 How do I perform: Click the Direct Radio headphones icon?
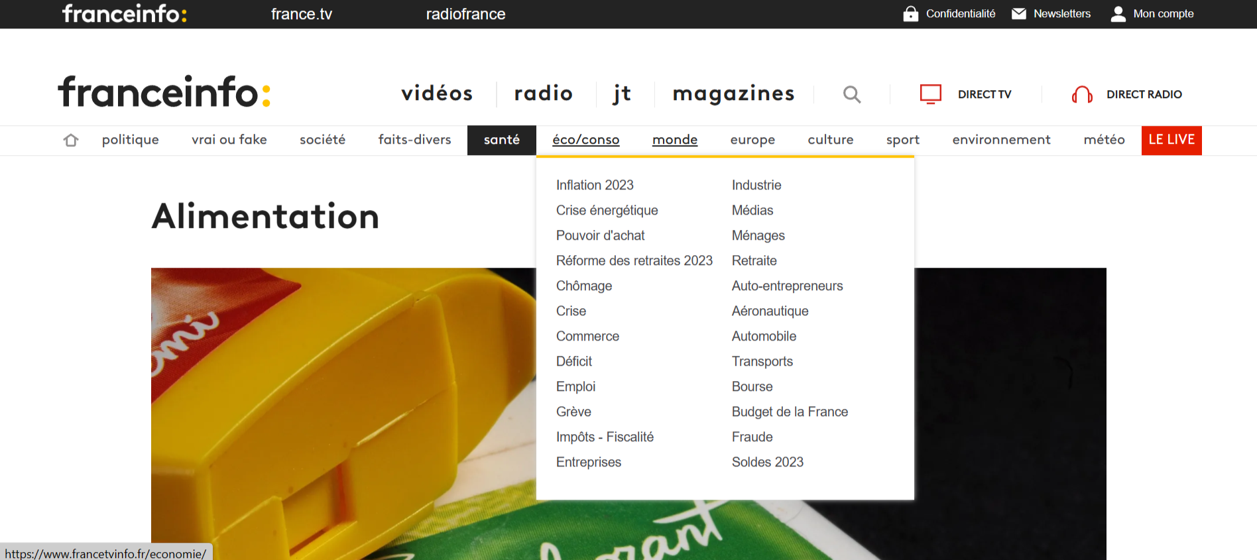1082,94
